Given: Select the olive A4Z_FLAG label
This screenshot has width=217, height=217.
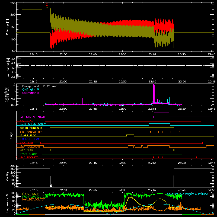Looking at the screenshot, I should tap(27, 150).
